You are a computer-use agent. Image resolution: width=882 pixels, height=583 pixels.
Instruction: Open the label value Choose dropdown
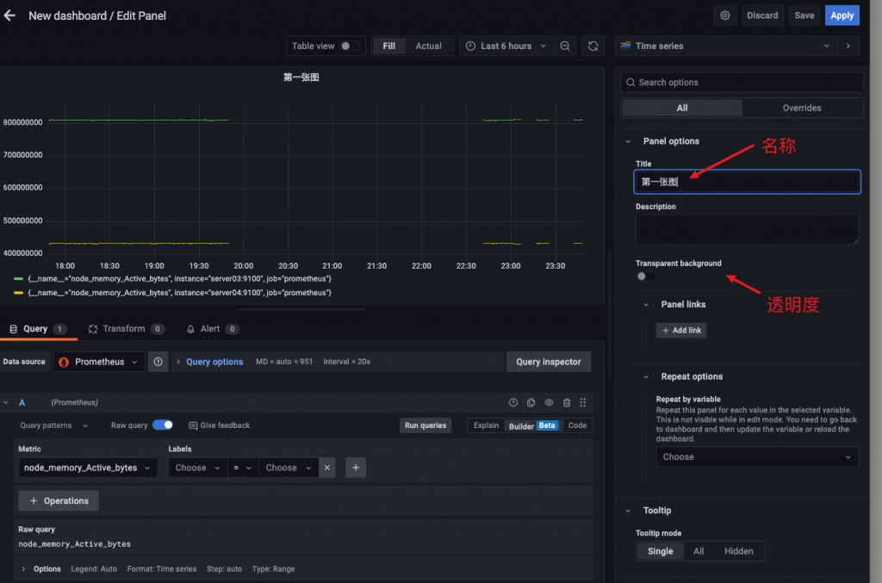pos(289,468)
